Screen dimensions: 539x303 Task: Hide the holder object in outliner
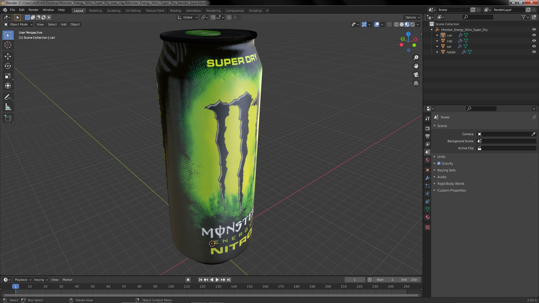[x=534, y=52]
